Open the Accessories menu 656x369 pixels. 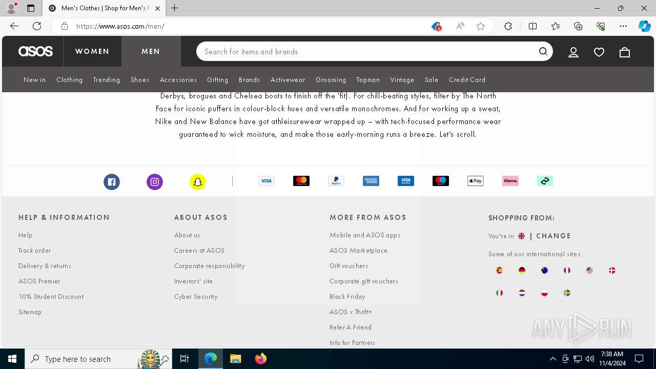coord(178,80)
